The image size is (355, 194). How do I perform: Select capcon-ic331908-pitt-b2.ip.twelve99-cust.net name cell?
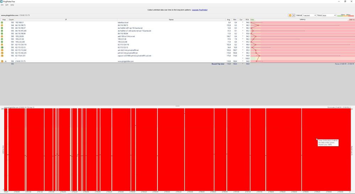(x=134, y=56)
